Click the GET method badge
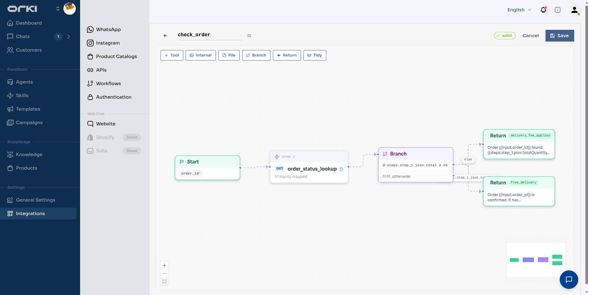This screenshot has width=589, height=295. 280,169
